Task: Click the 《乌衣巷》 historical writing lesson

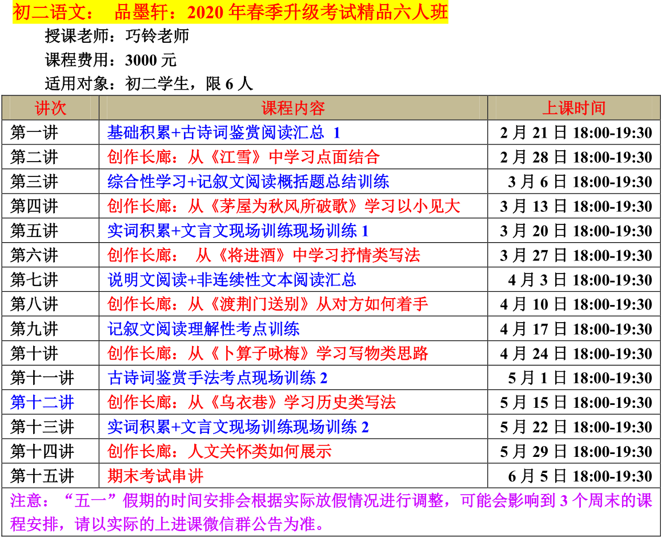Action: (251, 403)
